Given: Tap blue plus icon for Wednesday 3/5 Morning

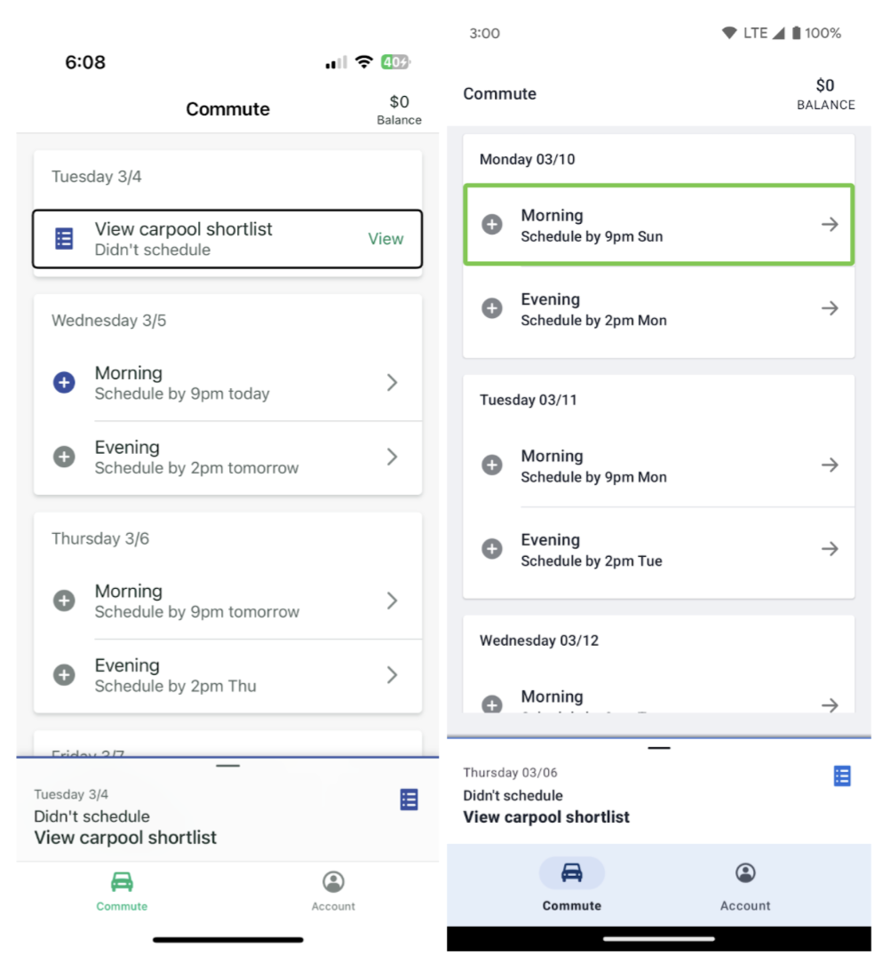Looking at the screenshot, I should click(64, 383).
